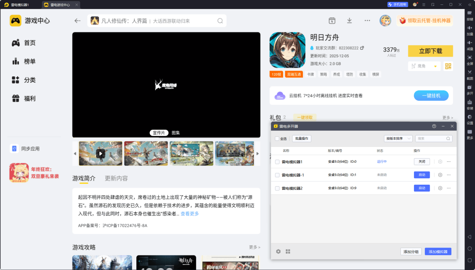475x270 pixels.
Task: Click 关闭 to stop 雷电模拟器1
Action: [x=422, y=162]
